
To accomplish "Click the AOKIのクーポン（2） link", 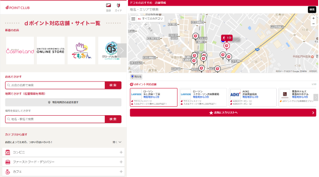I will tap(242, 104).
